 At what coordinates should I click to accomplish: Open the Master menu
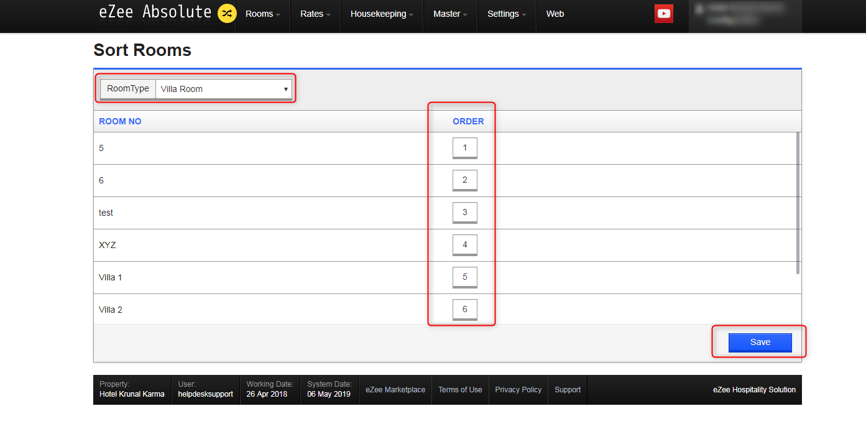(451, 14)
